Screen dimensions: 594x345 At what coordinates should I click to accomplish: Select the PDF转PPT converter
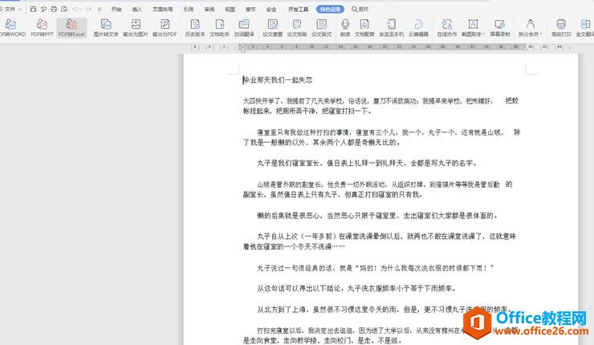tap(42, 28)
